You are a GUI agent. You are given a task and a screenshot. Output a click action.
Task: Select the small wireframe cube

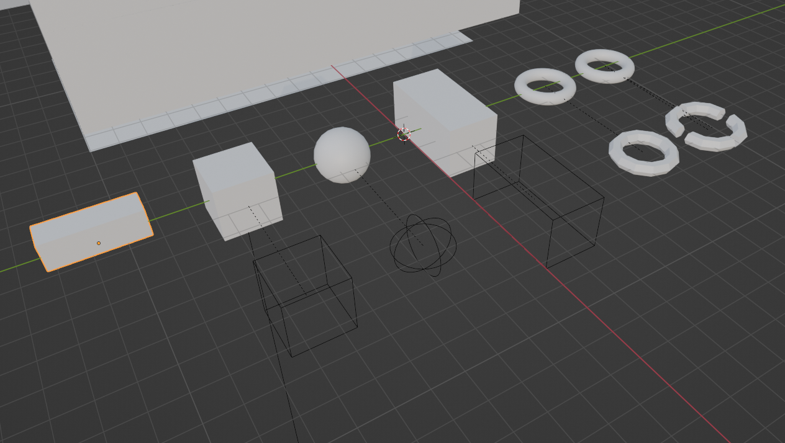[x=305, y=295]
